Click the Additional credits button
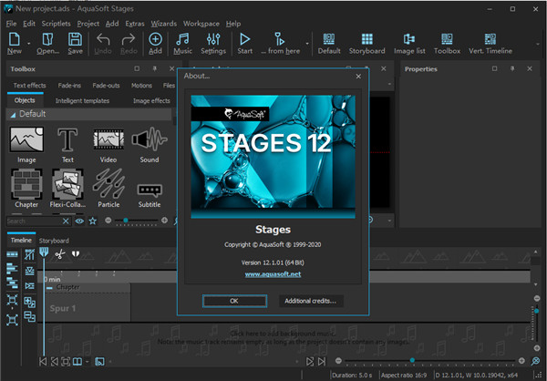The height and width of the screenshot is (381, 547). pyautogui.click(x=310, y=300)
